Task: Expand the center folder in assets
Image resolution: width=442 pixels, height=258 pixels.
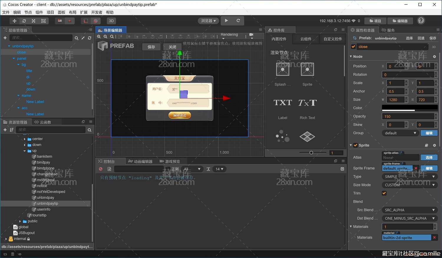Action: pyautogui.click(x=25, y=139)
